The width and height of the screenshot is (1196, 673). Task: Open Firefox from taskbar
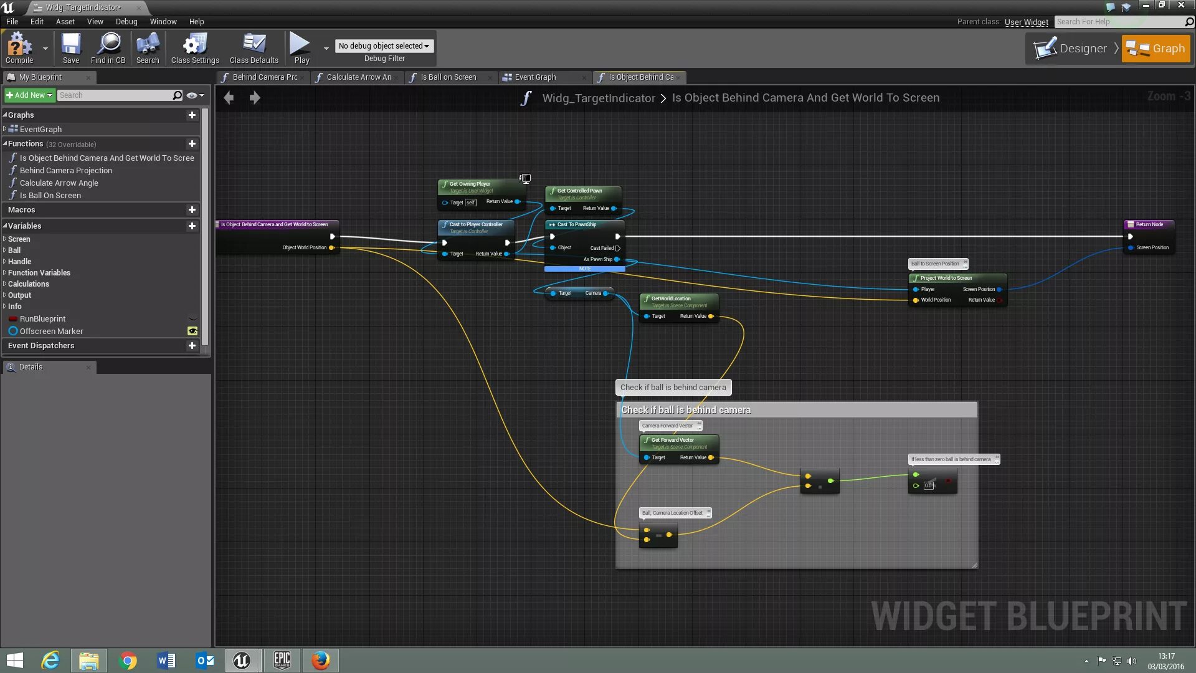[x=320, y=661]
